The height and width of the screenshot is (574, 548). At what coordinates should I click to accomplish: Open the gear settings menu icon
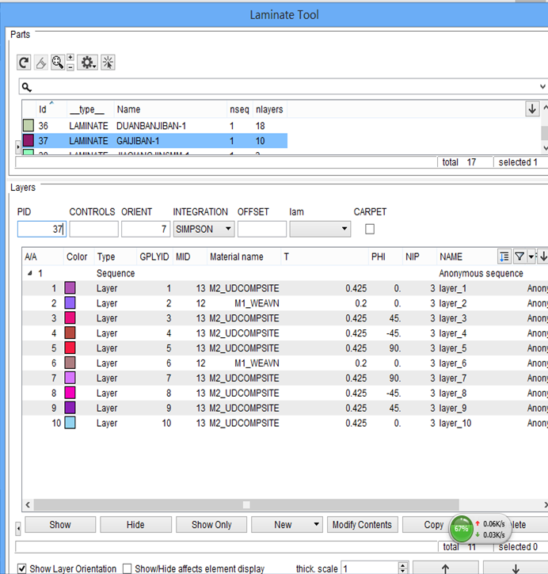(x=88, y=63)
